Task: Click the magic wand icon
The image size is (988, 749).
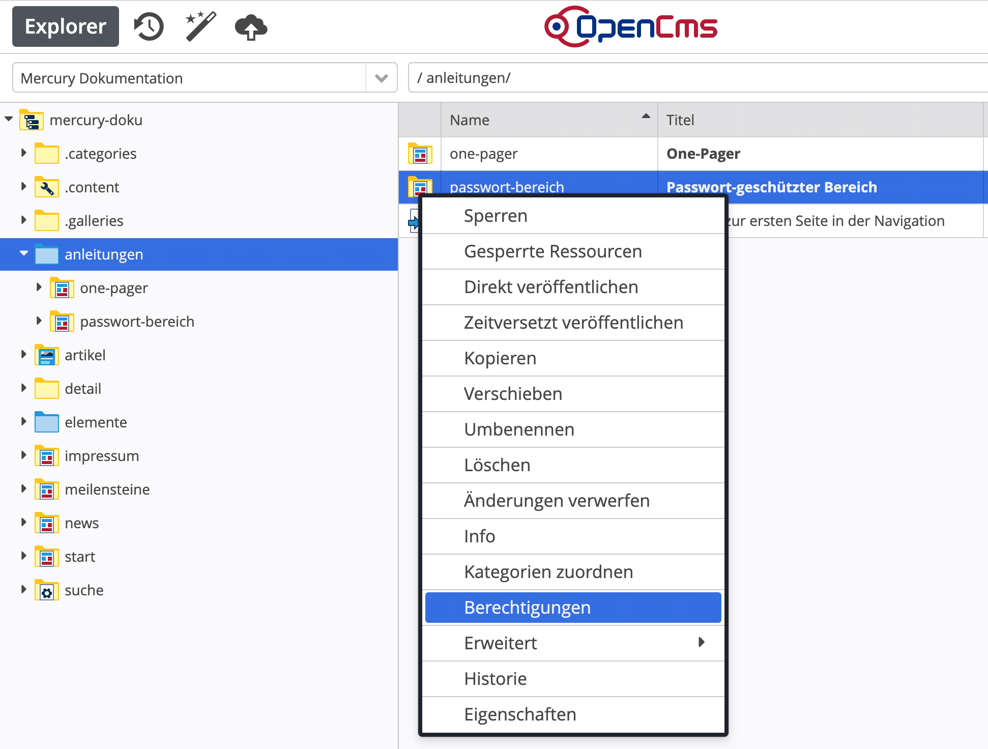Action: (x=200, y=26)
